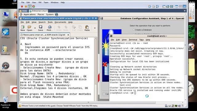Open the VMware Windows menu
Viewport: 197px width, 111px height.
click(x=54, y=2)
